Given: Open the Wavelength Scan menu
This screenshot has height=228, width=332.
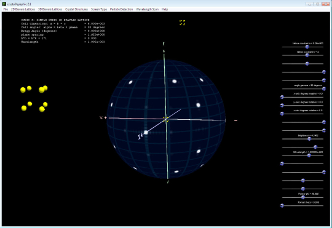Looking at the screenshot, I should click(147, 9).
